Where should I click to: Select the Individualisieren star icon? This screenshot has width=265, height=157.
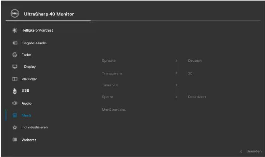pyautogui.click(x=15, y=127)
